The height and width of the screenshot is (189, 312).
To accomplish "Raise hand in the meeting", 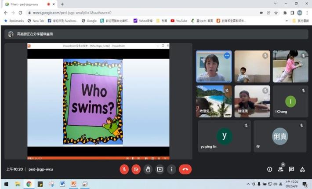I will pyautogui.click(x=148, y=169).
